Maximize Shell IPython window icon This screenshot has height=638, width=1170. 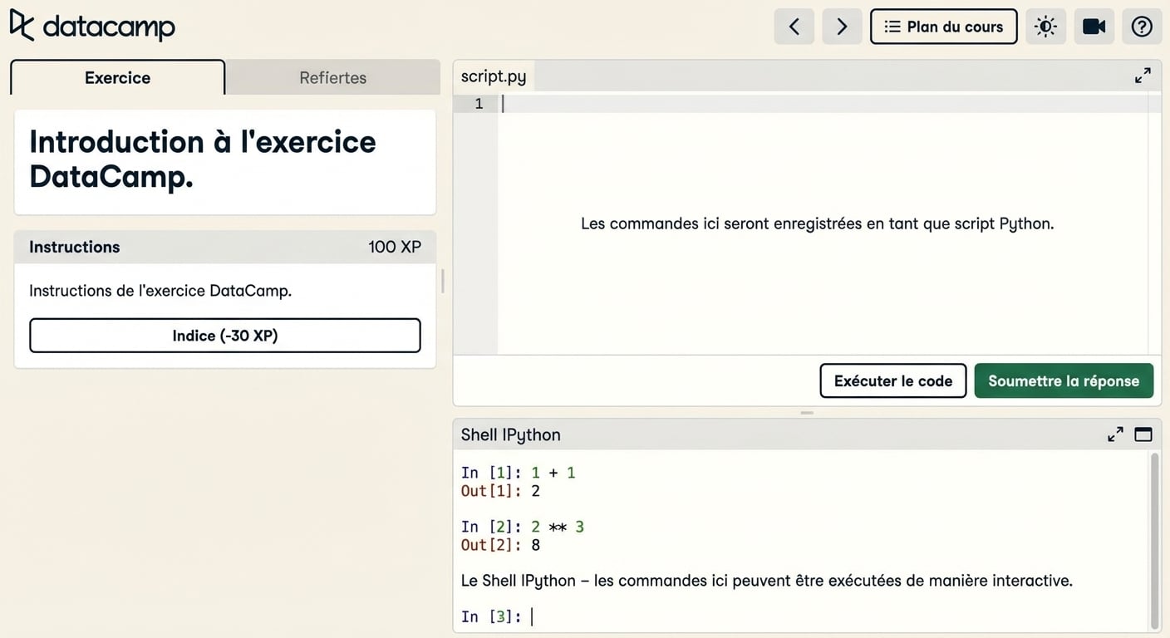(1143, 434)
